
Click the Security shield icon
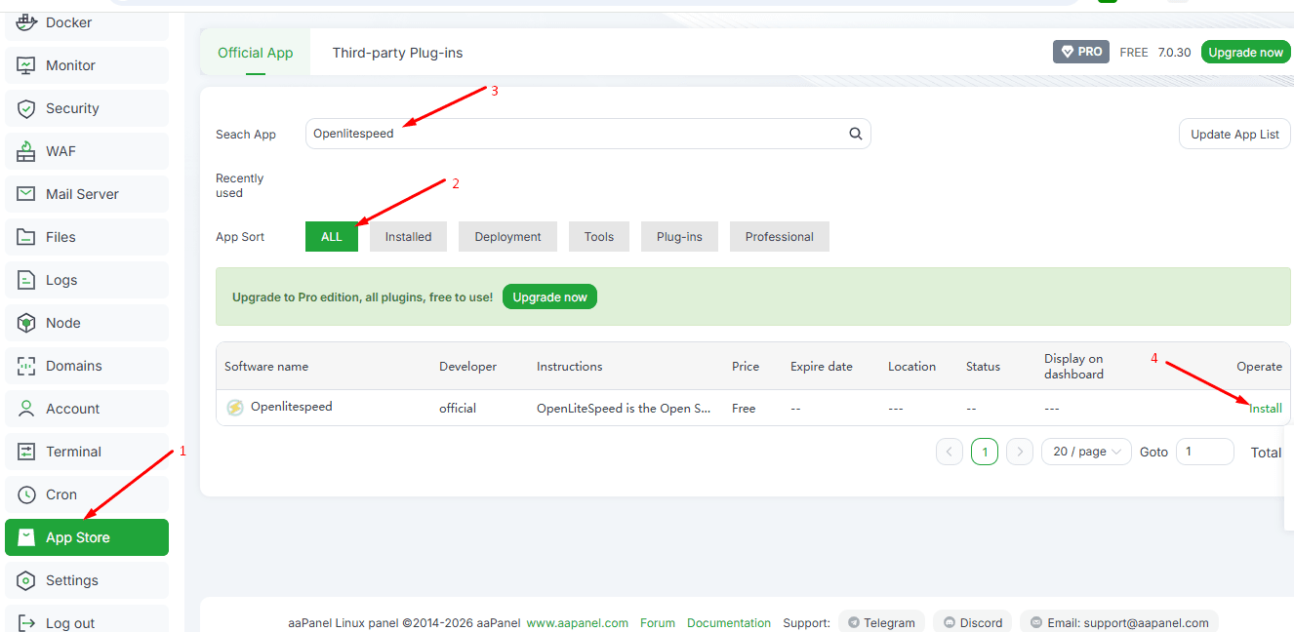26,108
